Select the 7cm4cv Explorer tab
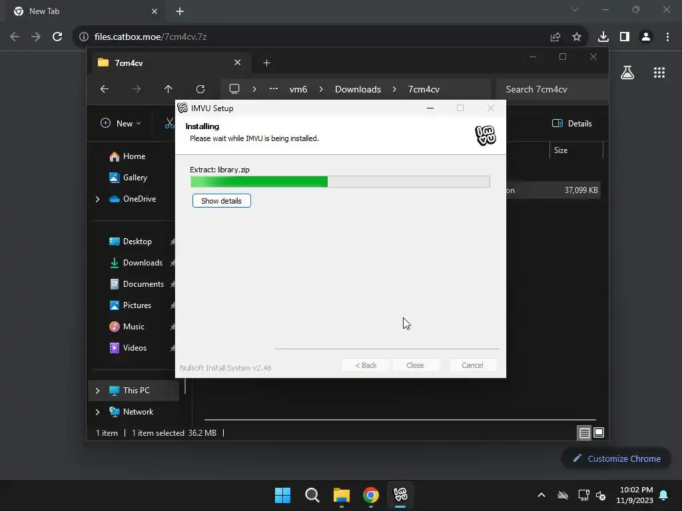The height and width of the screenshot is (511, 682). coord(170,63)
